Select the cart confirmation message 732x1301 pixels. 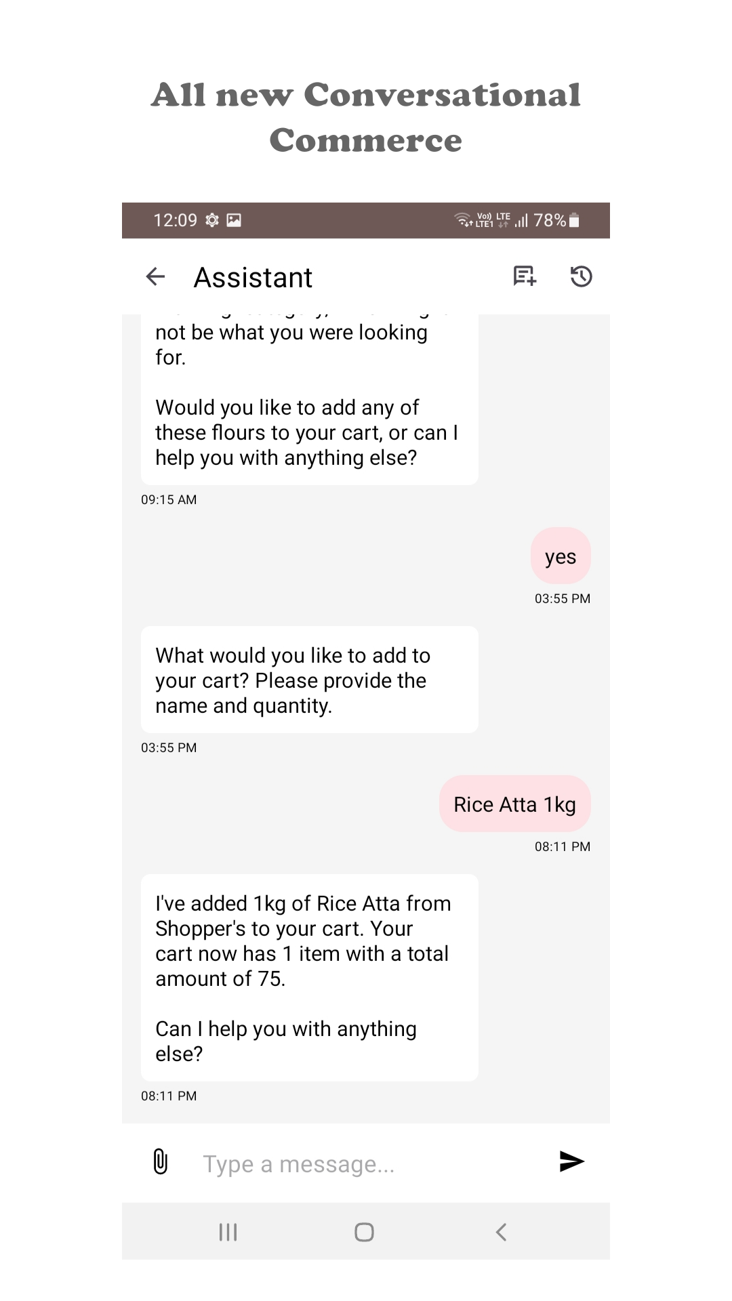(308, 976)
